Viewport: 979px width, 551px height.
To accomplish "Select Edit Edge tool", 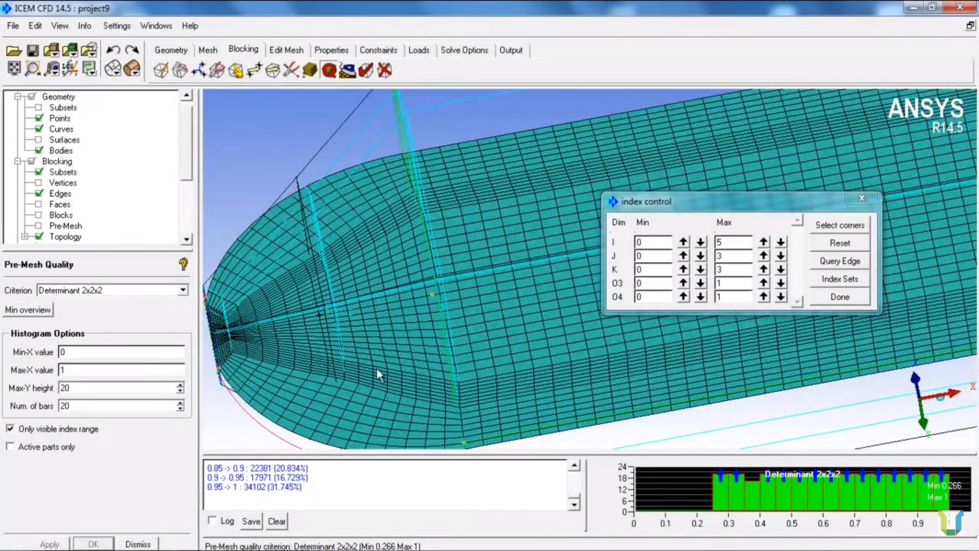I will (291, 70).
